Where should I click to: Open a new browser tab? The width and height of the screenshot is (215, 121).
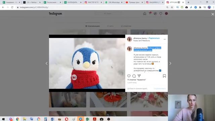(188, 2)
